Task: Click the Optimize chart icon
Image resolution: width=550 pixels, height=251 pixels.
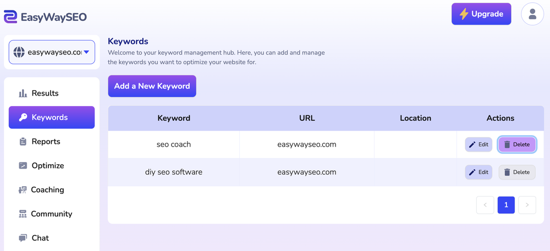Action: pyautogui.click(x=23, y=165)
